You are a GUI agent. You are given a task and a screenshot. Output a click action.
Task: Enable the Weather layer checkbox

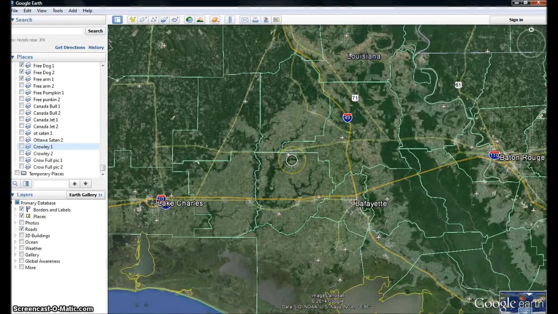(22, 248)
